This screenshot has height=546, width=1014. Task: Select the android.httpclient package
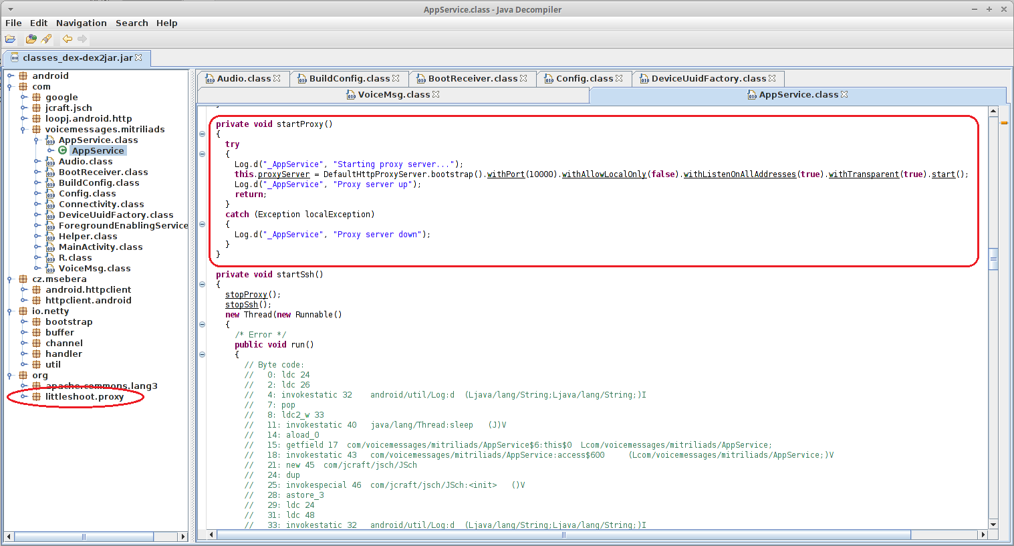88,289
